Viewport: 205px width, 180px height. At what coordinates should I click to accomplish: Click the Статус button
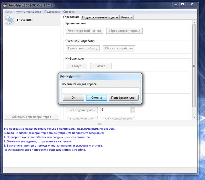click(x=76, y=66)
